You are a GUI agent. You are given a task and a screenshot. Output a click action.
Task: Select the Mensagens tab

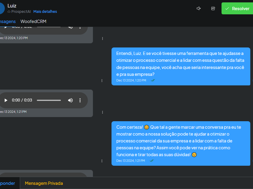(7, 21)
